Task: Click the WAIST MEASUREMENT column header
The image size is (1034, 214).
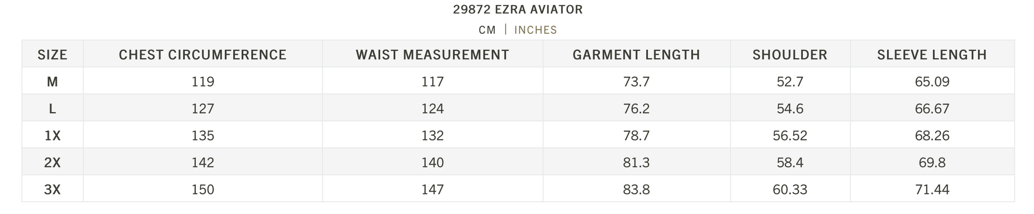Action: [432, 55]
